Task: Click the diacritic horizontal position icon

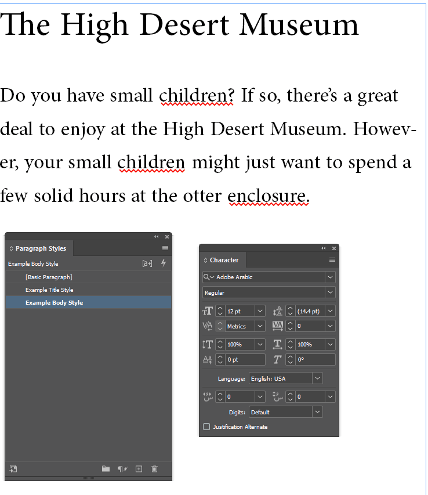Action: (x=208, y=396)
